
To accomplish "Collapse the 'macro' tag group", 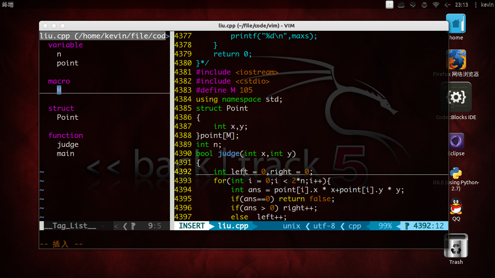I will pyautogui.click(x=59, y=81).
